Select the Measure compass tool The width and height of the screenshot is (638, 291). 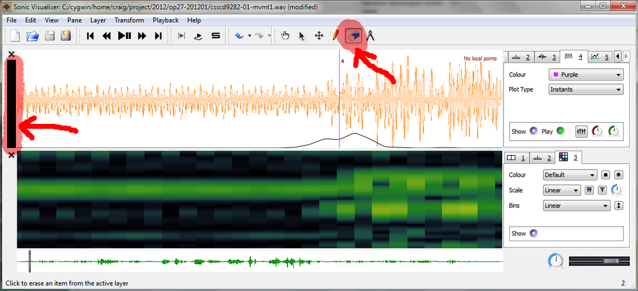370,36
